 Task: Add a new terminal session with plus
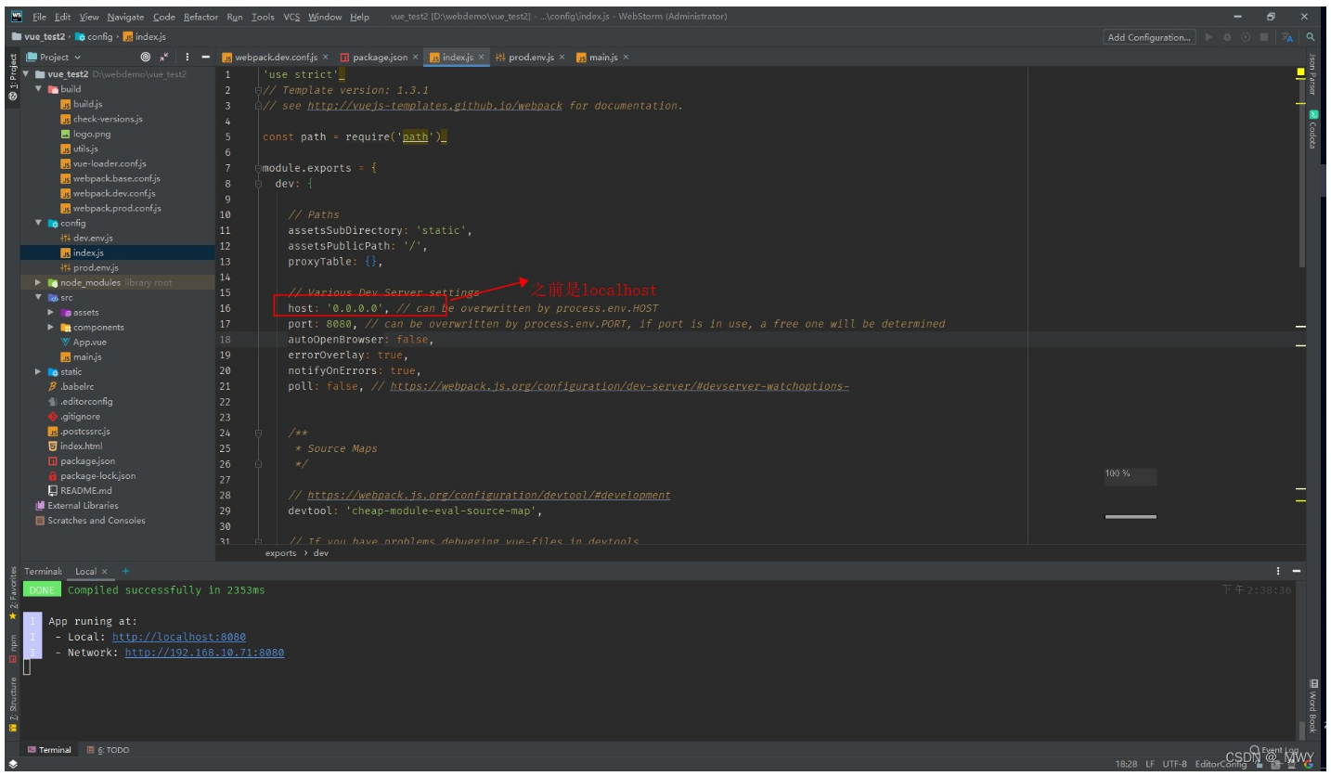coord(125,571)
